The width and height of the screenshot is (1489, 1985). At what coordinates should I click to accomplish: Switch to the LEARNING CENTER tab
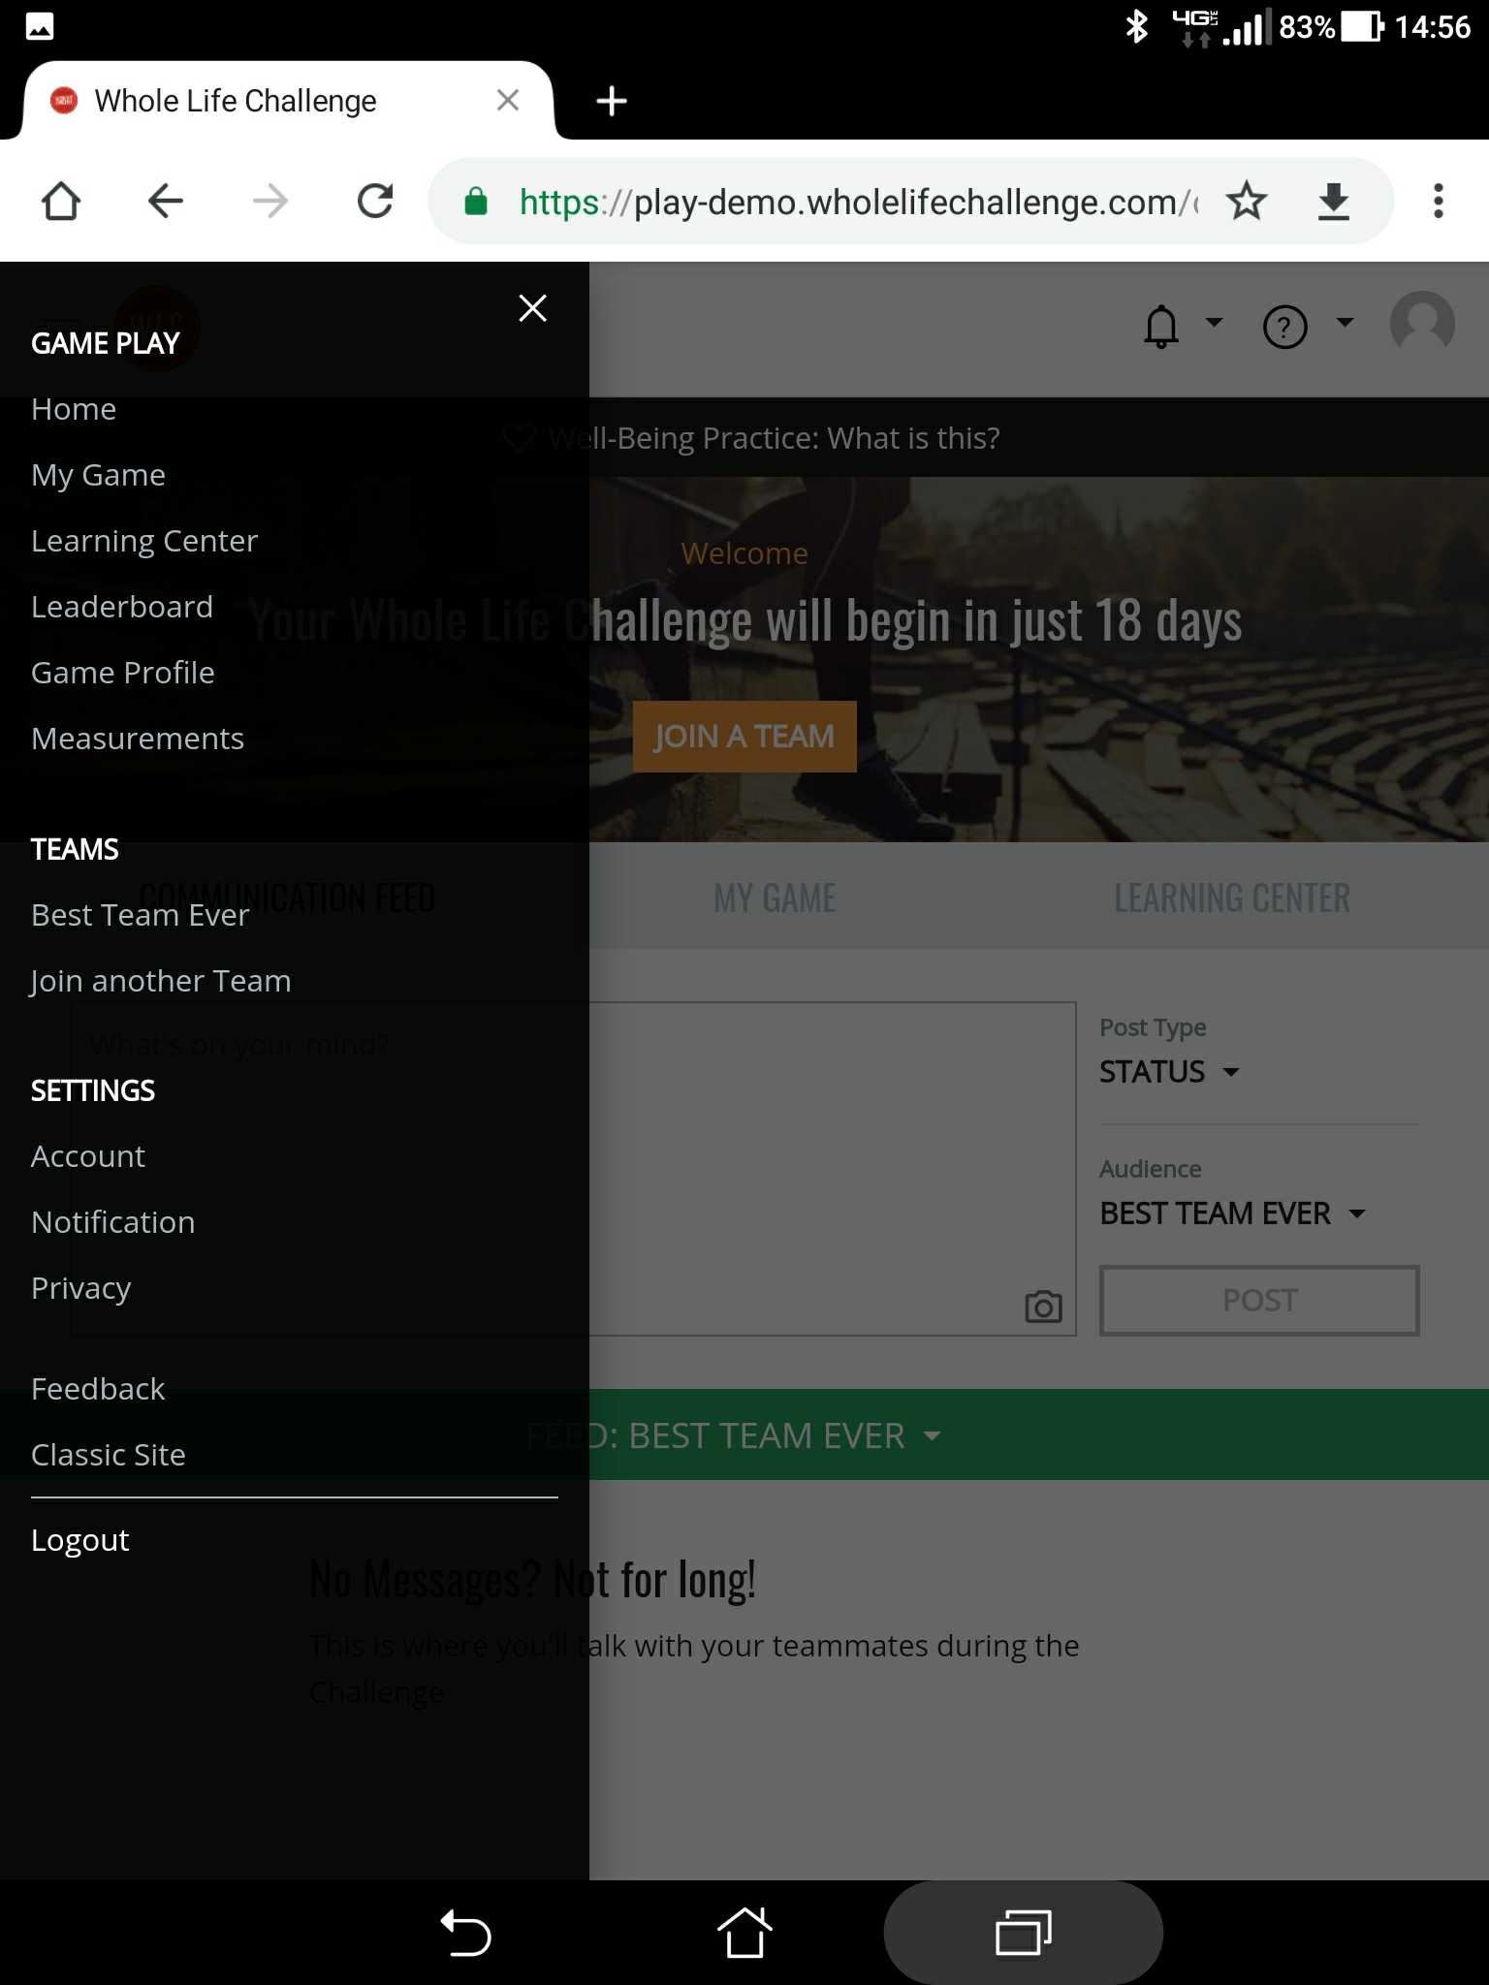1232,898
